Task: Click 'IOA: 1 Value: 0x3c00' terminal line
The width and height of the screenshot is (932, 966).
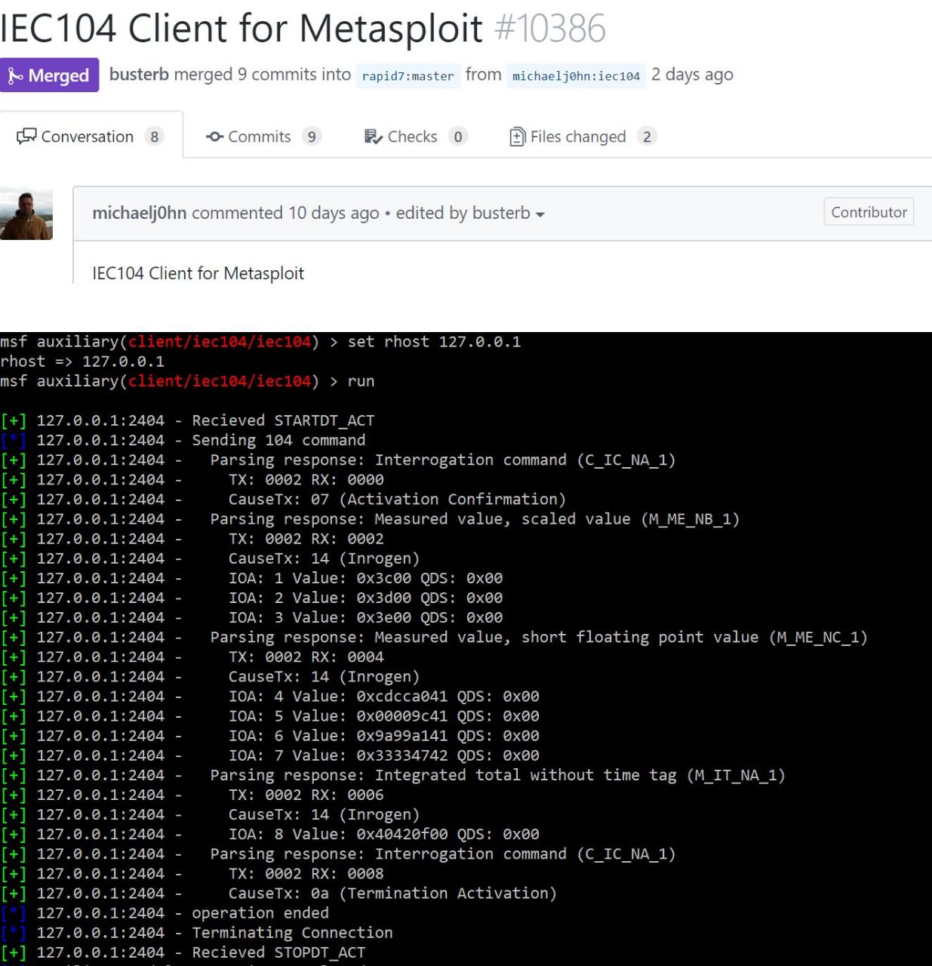Action: 365,578
